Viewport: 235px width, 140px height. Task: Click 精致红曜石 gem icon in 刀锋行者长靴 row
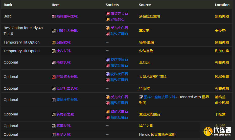click(108, 34)
